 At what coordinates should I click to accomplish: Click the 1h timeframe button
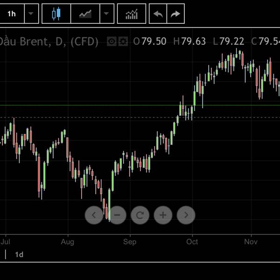tap(12, 14)
